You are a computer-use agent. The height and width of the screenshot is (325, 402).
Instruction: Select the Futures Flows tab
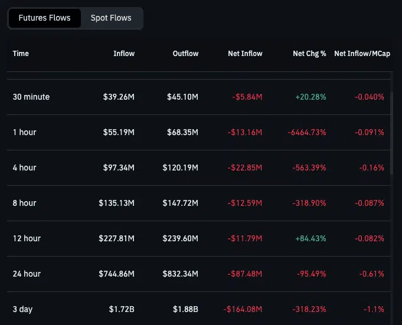click(x=44, y=18)
